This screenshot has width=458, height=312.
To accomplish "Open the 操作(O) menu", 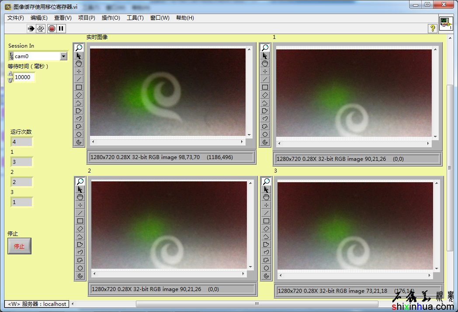I will (111, 18).
